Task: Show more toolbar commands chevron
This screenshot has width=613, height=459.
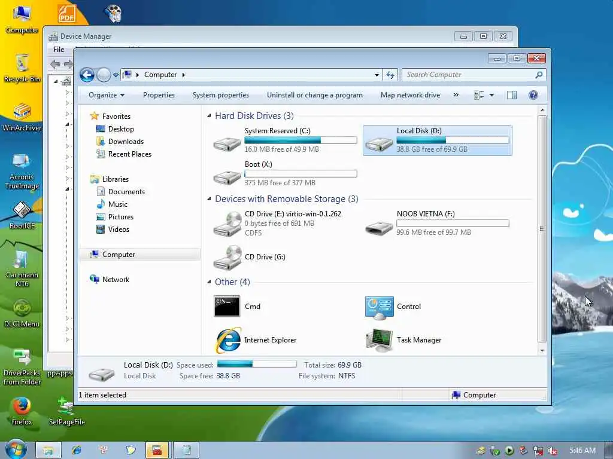Action: [456, 95]
